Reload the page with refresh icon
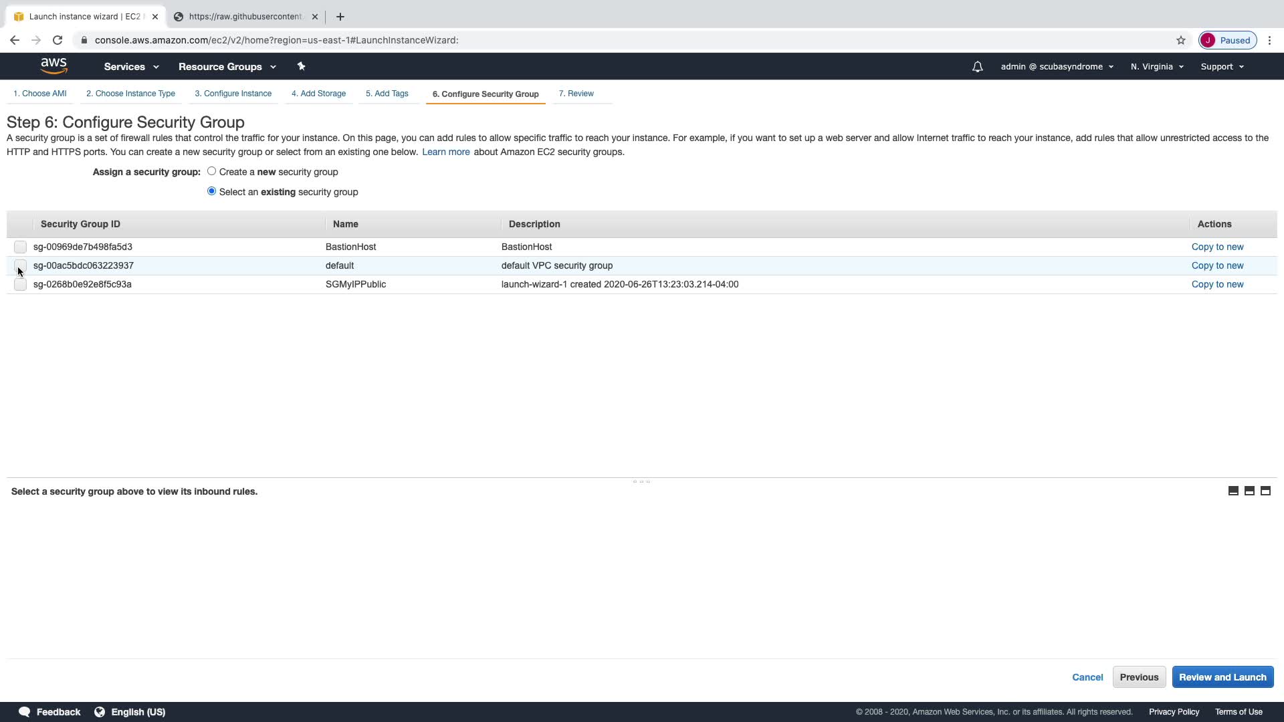 58,40
